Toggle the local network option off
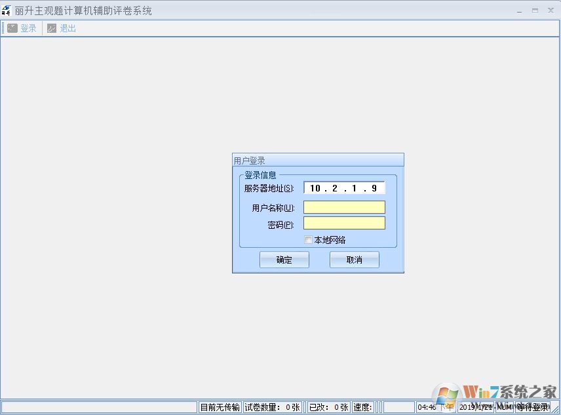 (308, 239)
